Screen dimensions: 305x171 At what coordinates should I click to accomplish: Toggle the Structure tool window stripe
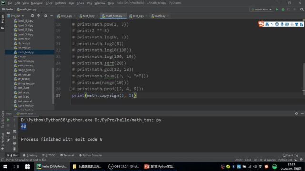[x=2, y=119]
